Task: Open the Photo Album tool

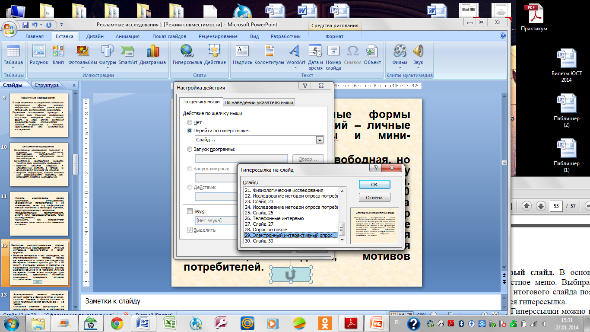Action: point(82,55)
